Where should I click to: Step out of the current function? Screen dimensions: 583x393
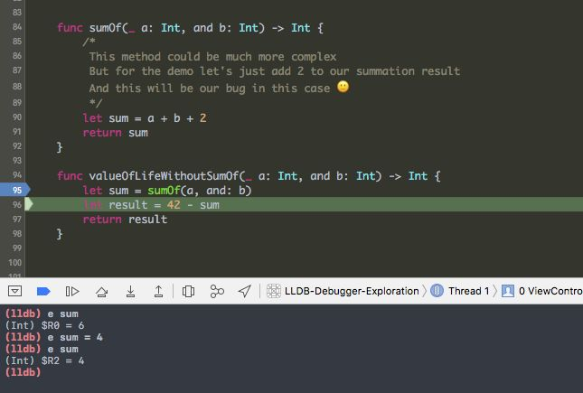(x=158, y=291)
